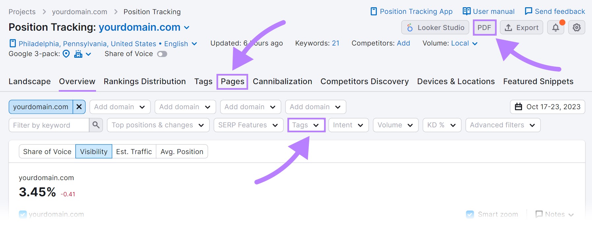Switch to the Overview tab
Screen dimensions: 592x225
tap(77, 81)
